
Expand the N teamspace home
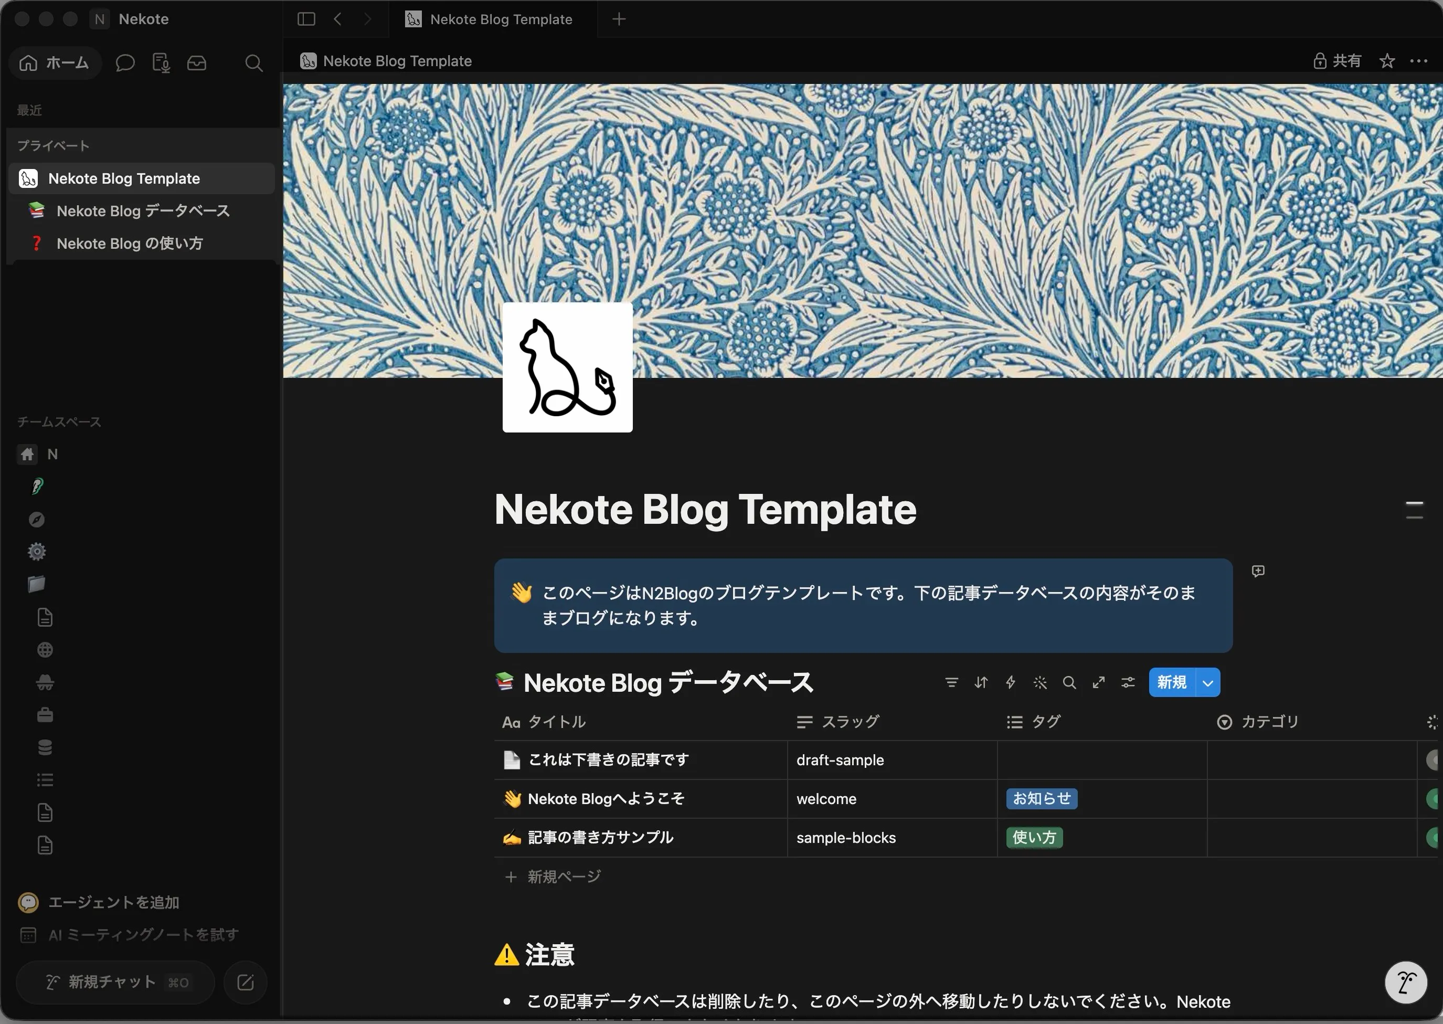coord(38,454)
